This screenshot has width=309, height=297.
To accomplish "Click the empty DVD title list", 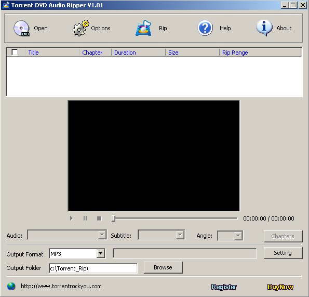I will pyautogui.click(x=154, y=76).
